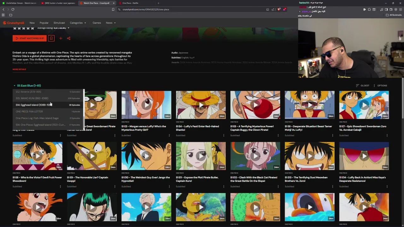Play S1 E10 Weirdest Guy Ever thumbnail
This screenshot has height=227, width=404.
tap(146, 156)
